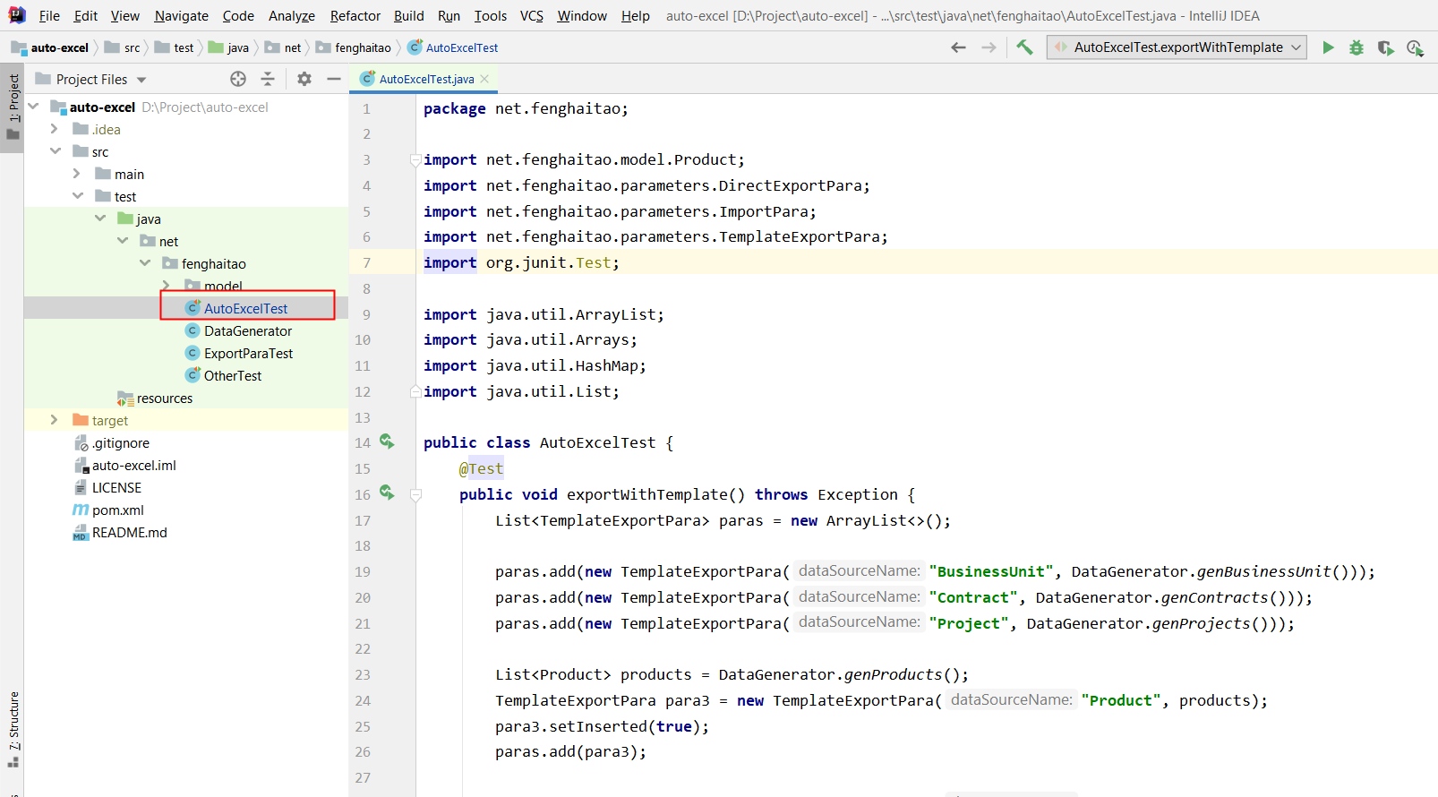This screenshot has width=1438, height=797.
Task: Navigate forward with the right arrow
Action: click(x=989, y=47)
